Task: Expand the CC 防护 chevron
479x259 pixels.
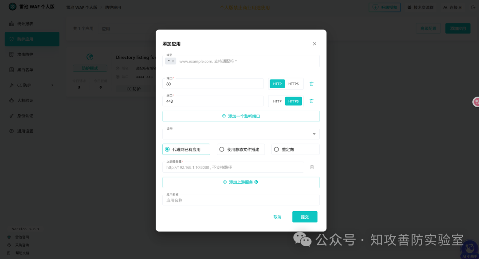Action: tap(52, 85)
